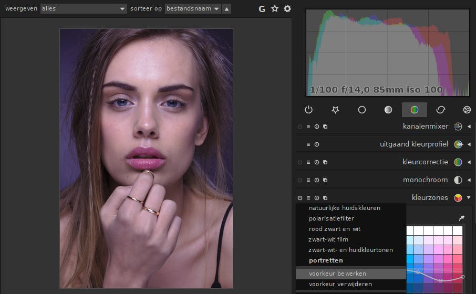Enable the kanalenmixer module power switch

(x=300, y=127)
